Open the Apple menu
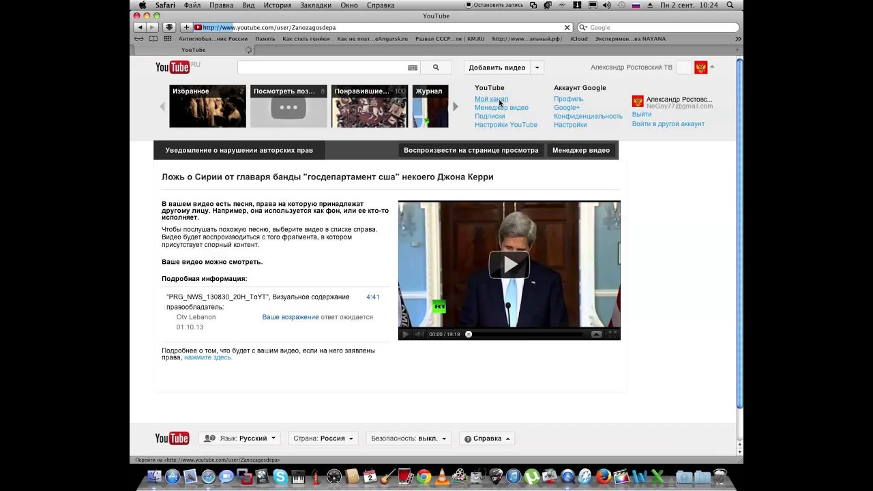This screenshot has width=873, height=491. 143,5
